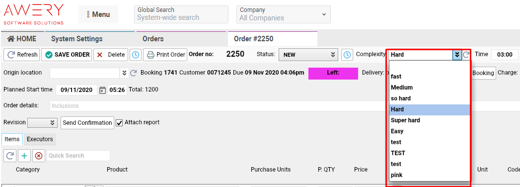Click the Global Search input field

pyautogui.click(x=181, y=14)
